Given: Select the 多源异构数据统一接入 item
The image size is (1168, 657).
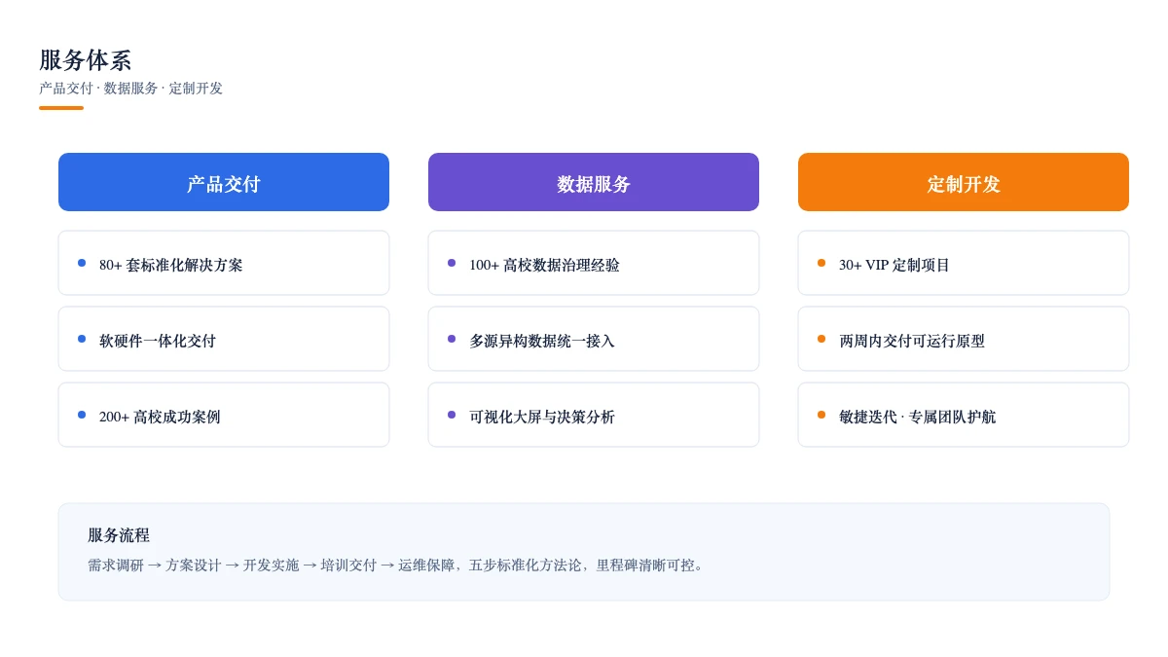Looking at the screenshot, I should click(594, 339).
